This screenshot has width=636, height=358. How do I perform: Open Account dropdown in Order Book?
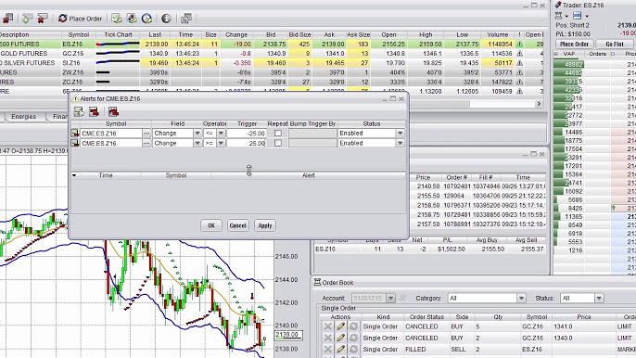[390, 299]
